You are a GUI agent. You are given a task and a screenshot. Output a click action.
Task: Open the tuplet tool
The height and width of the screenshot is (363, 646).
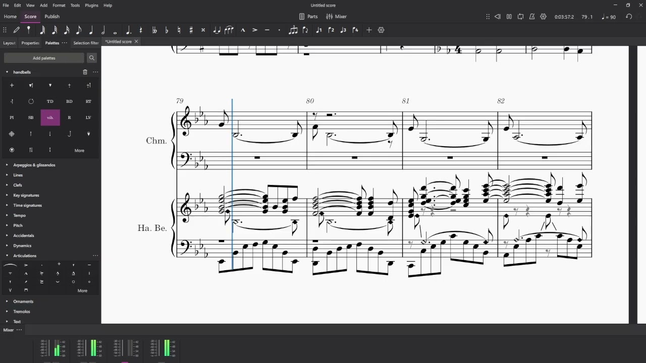293,30
